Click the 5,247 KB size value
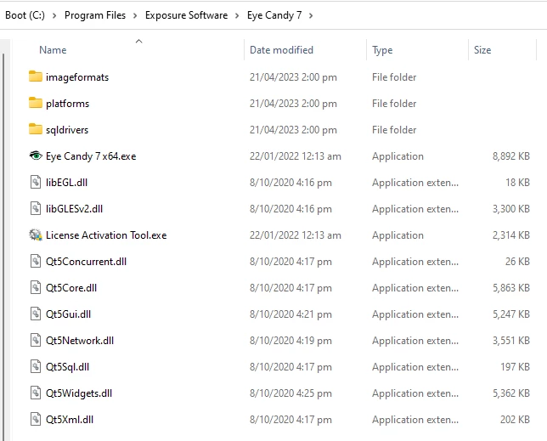Image resolution: width=547 pixels, height=441 pixels. [511, 314]
